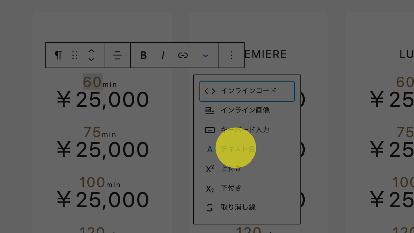Choose キーボード入力 from the menu
This screenshot has width=414, height=233.
tap(247, 130)
